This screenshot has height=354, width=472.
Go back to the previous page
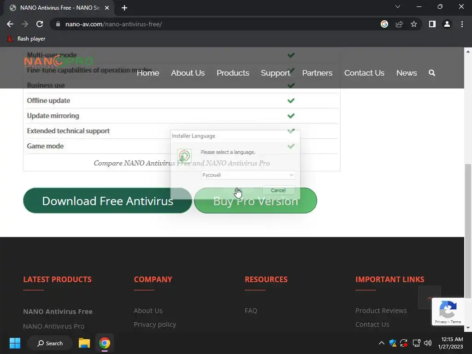pos(10,24)
